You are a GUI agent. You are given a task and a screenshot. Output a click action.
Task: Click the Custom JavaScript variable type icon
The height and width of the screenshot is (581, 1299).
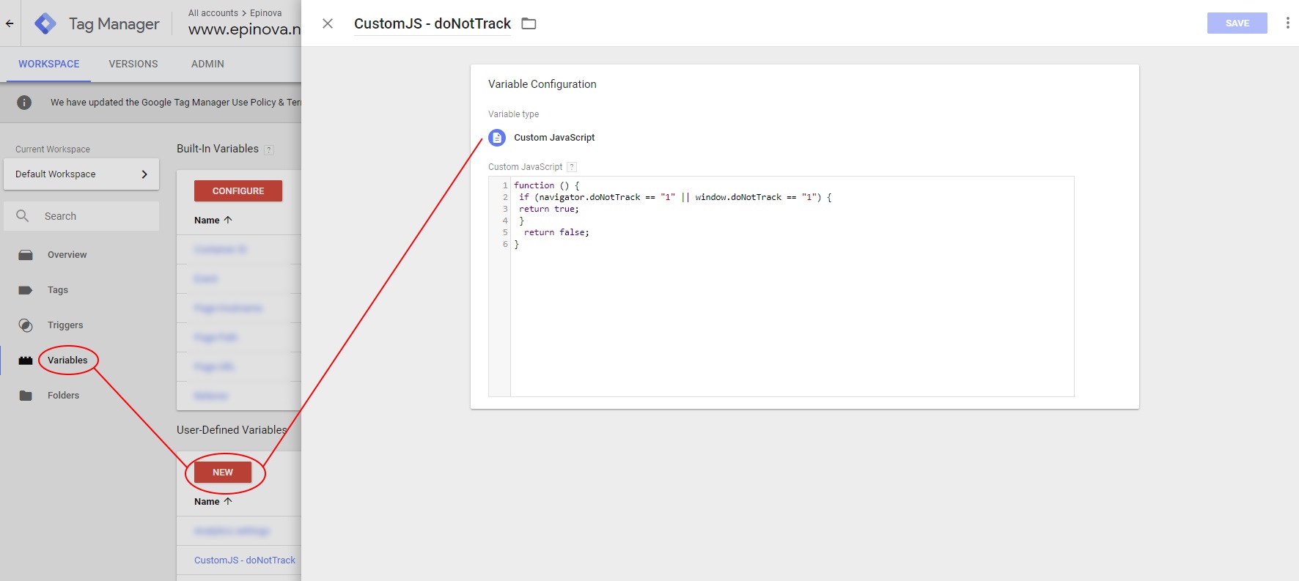497,138
